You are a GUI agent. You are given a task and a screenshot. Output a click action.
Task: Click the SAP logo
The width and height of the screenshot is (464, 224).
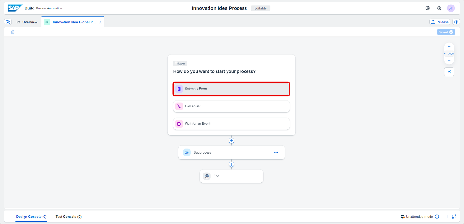[15, 8]
